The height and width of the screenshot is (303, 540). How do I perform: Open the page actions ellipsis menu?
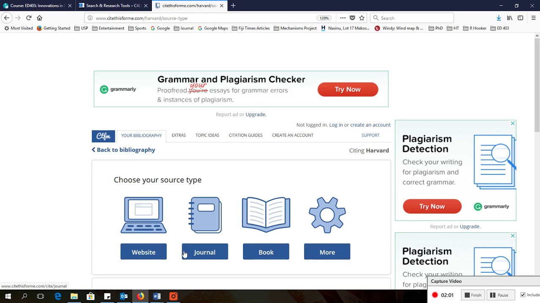343,18
